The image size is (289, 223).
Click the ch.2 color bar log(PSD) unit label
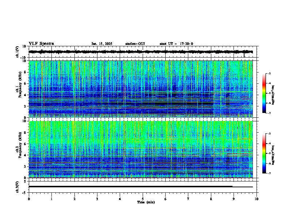[273, 155]
